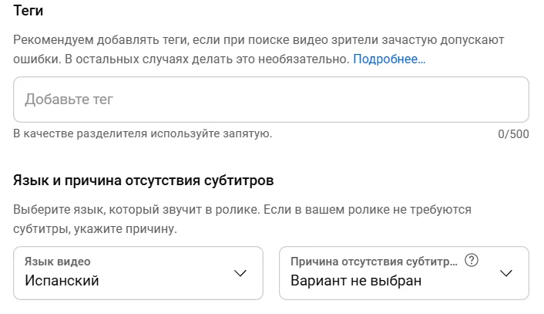The width and height of the screenshot is (544, 314).
Task: Click the 'Добавьте тег' input field
Action: (x=231, y=100)
